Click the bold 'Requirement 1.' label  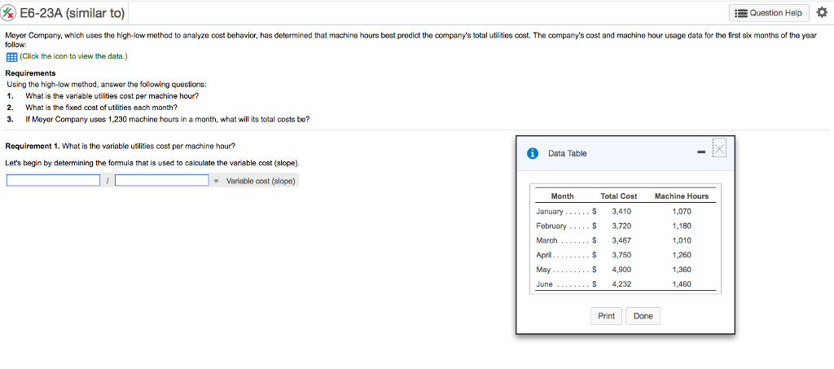coord(33,146)
